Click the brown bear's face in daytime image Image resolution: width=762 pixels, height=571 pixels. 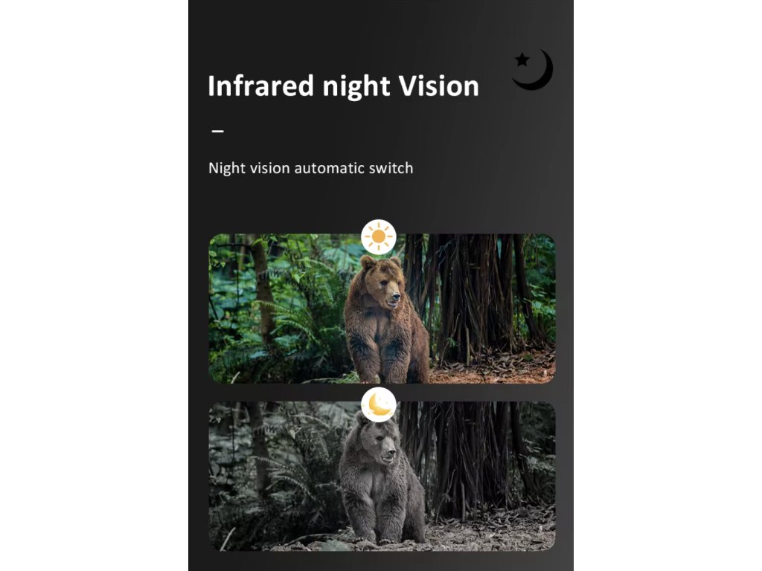pyautogui.click(x=387, y=286)
